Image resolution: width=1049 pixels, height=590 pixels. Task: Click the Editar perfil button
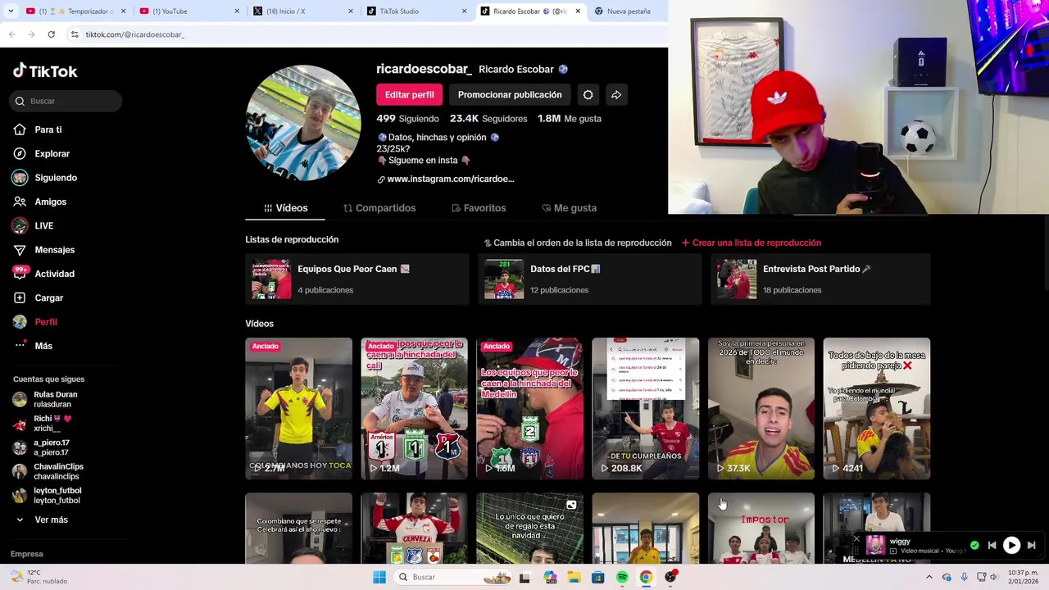pyautogui.click(x=410, y=95)
